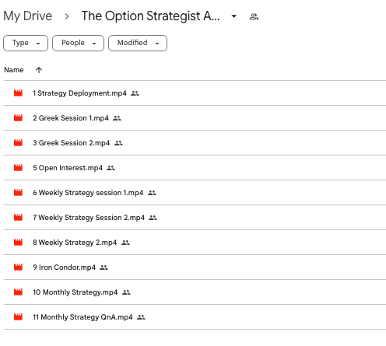
Task: Click video icon of 7 Weekly Strategy Session 2.mp4
Action: [x=18, y=218]
